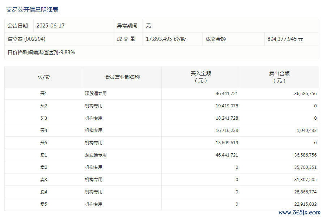This screenshot has width=323, height=218.
Task: Click the 卖3 row label
Action: (44, 180)
